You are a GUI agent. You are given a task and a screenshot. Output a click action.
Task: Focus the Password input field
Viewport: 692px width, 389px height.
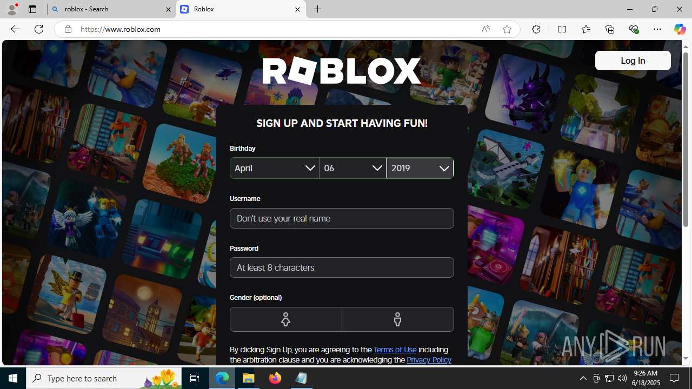[x=342, y=267]
